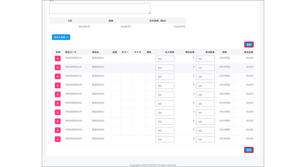The image size is (306, 167).
Task: Click the 更新 button above the table
Action: tap(249, 45)
